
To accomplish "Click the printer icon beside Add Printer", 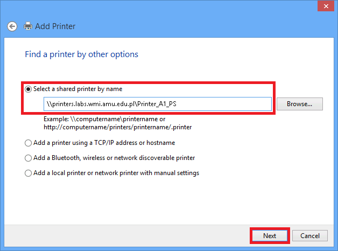I will pos(28,26).
